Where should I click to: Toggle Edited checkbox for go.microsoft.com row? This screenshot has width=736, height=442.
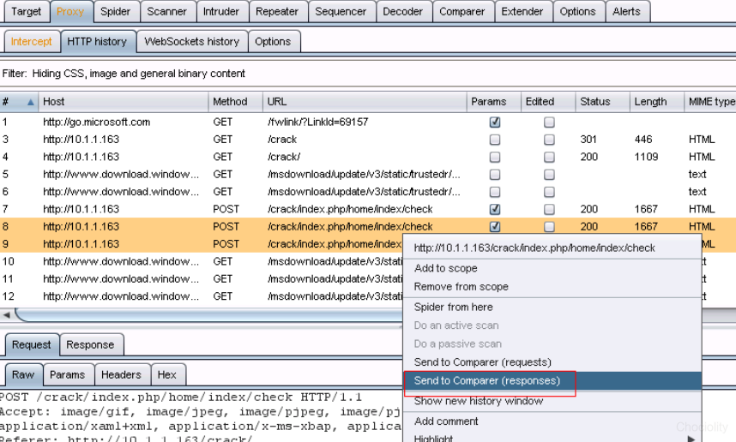(x=549, y=122)
